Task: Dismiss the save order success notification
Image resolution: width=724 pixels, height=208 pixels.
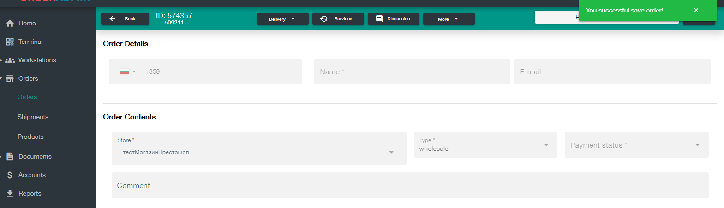Action: tap(696, 10)
